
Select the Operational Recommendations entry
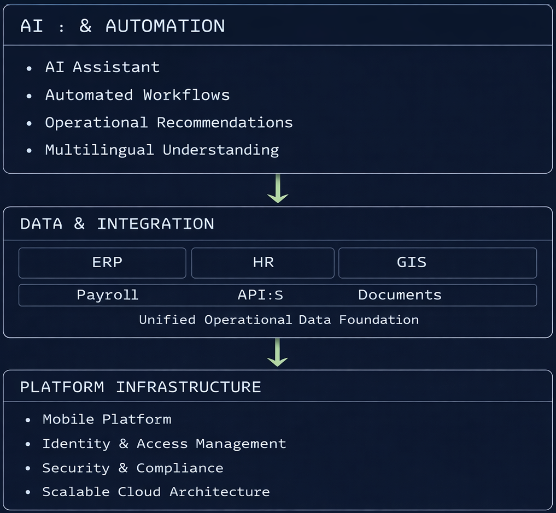pyautogui.click(x=169, y=122)
